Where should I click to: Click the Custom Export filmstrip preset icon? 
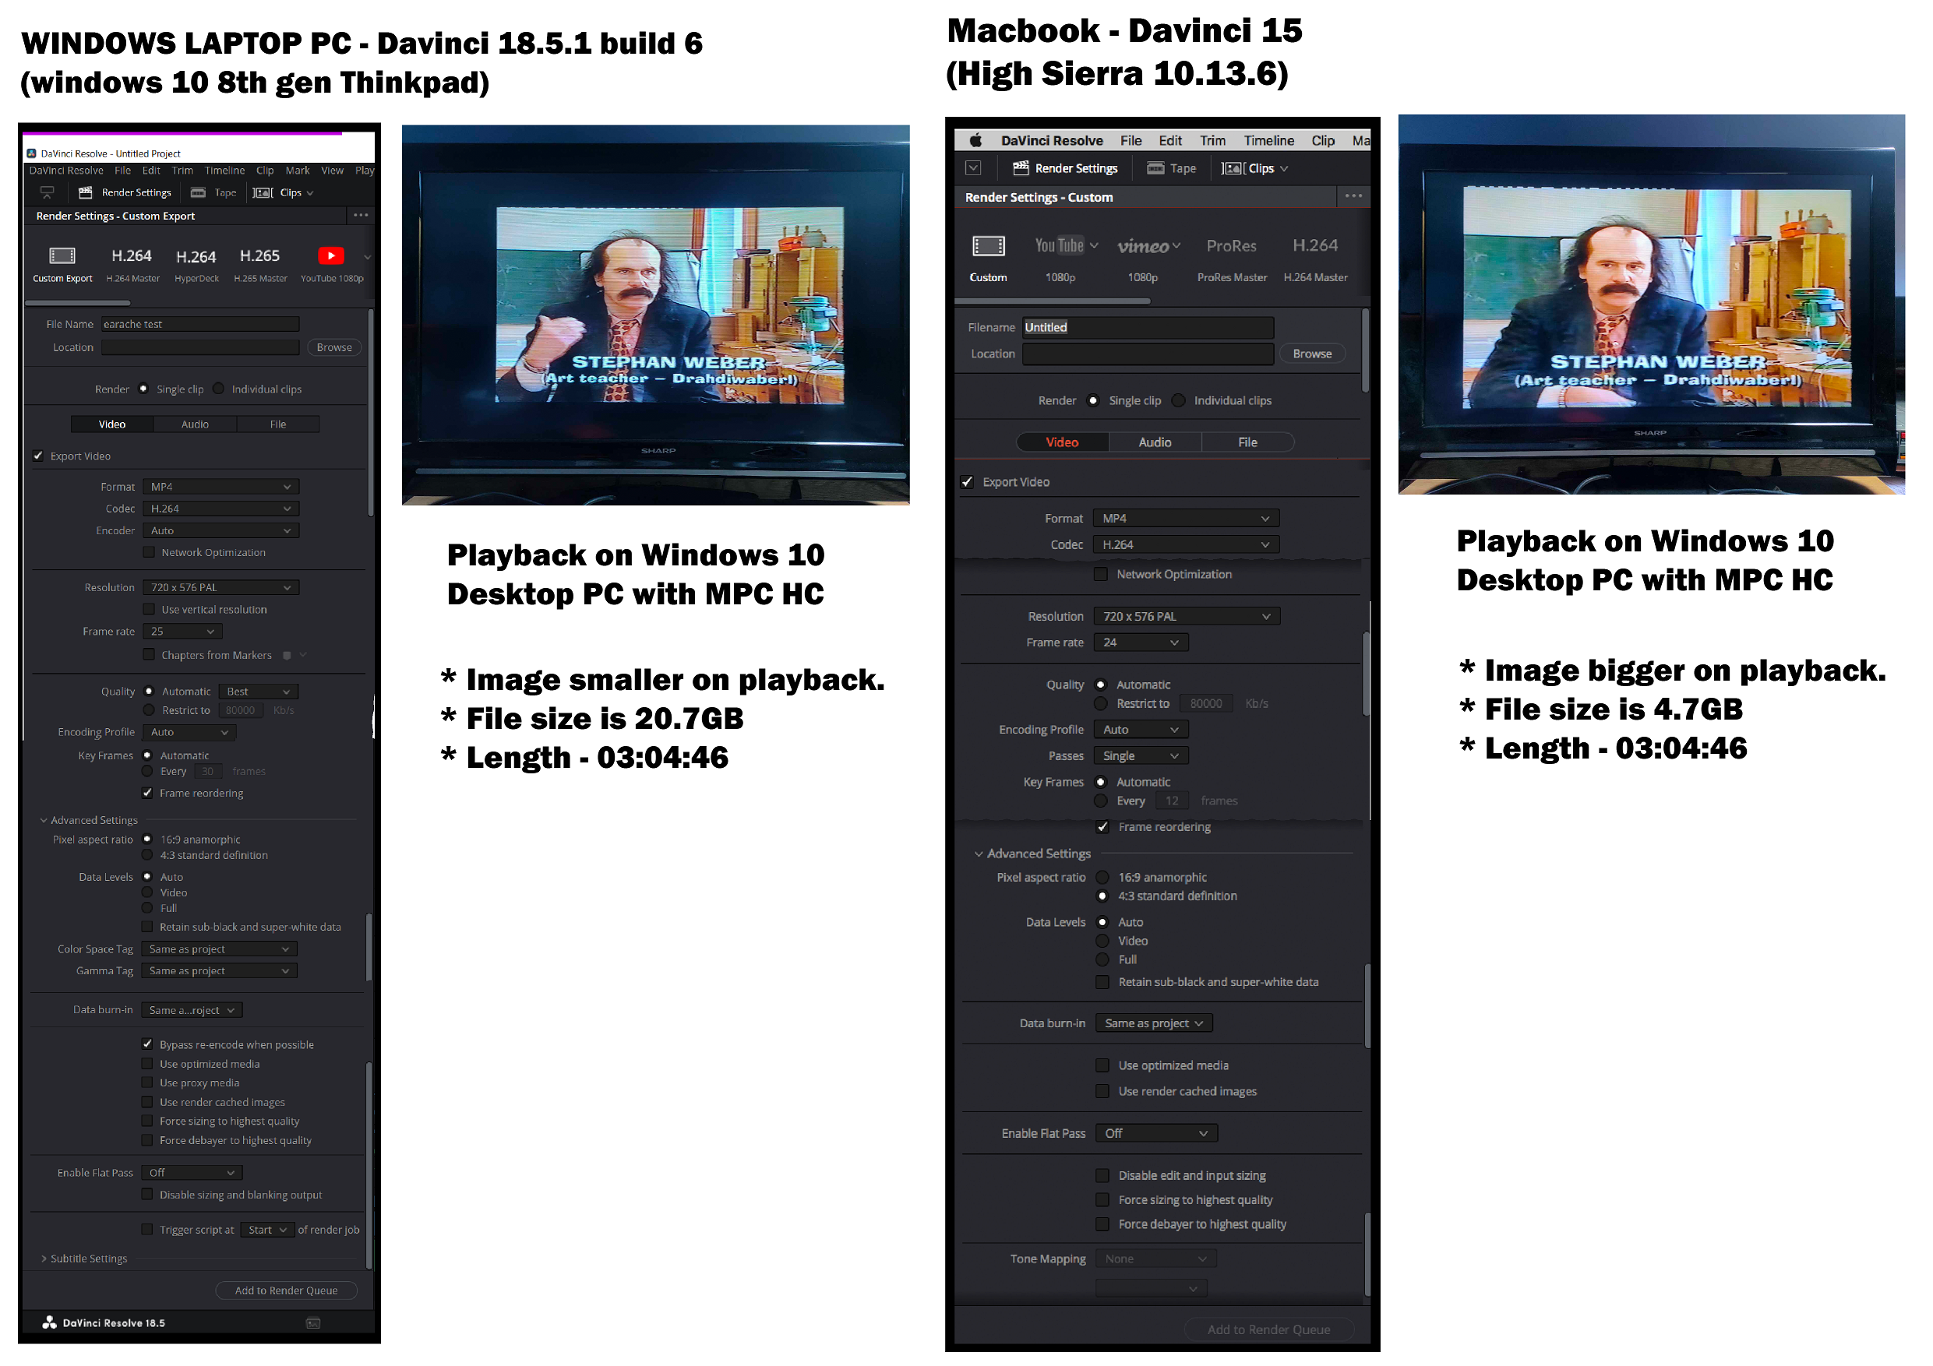pyautogui.click(x=62, y=256)
